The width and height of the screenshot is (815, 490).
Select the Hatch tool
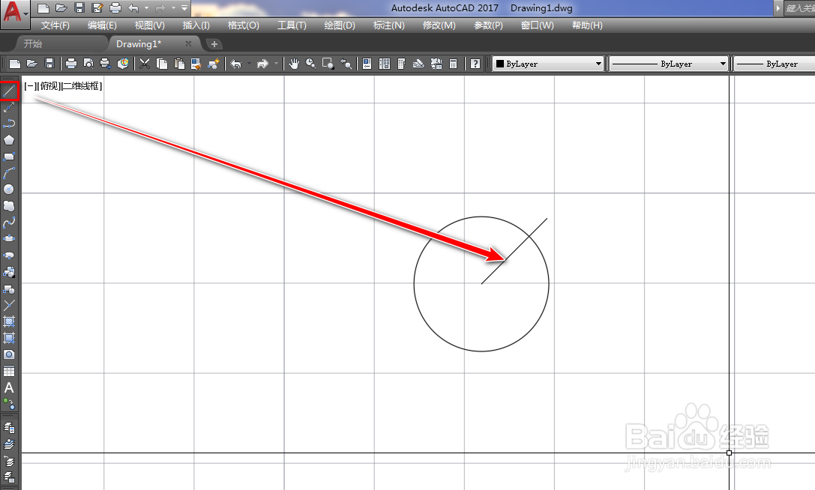coord(9,321)
